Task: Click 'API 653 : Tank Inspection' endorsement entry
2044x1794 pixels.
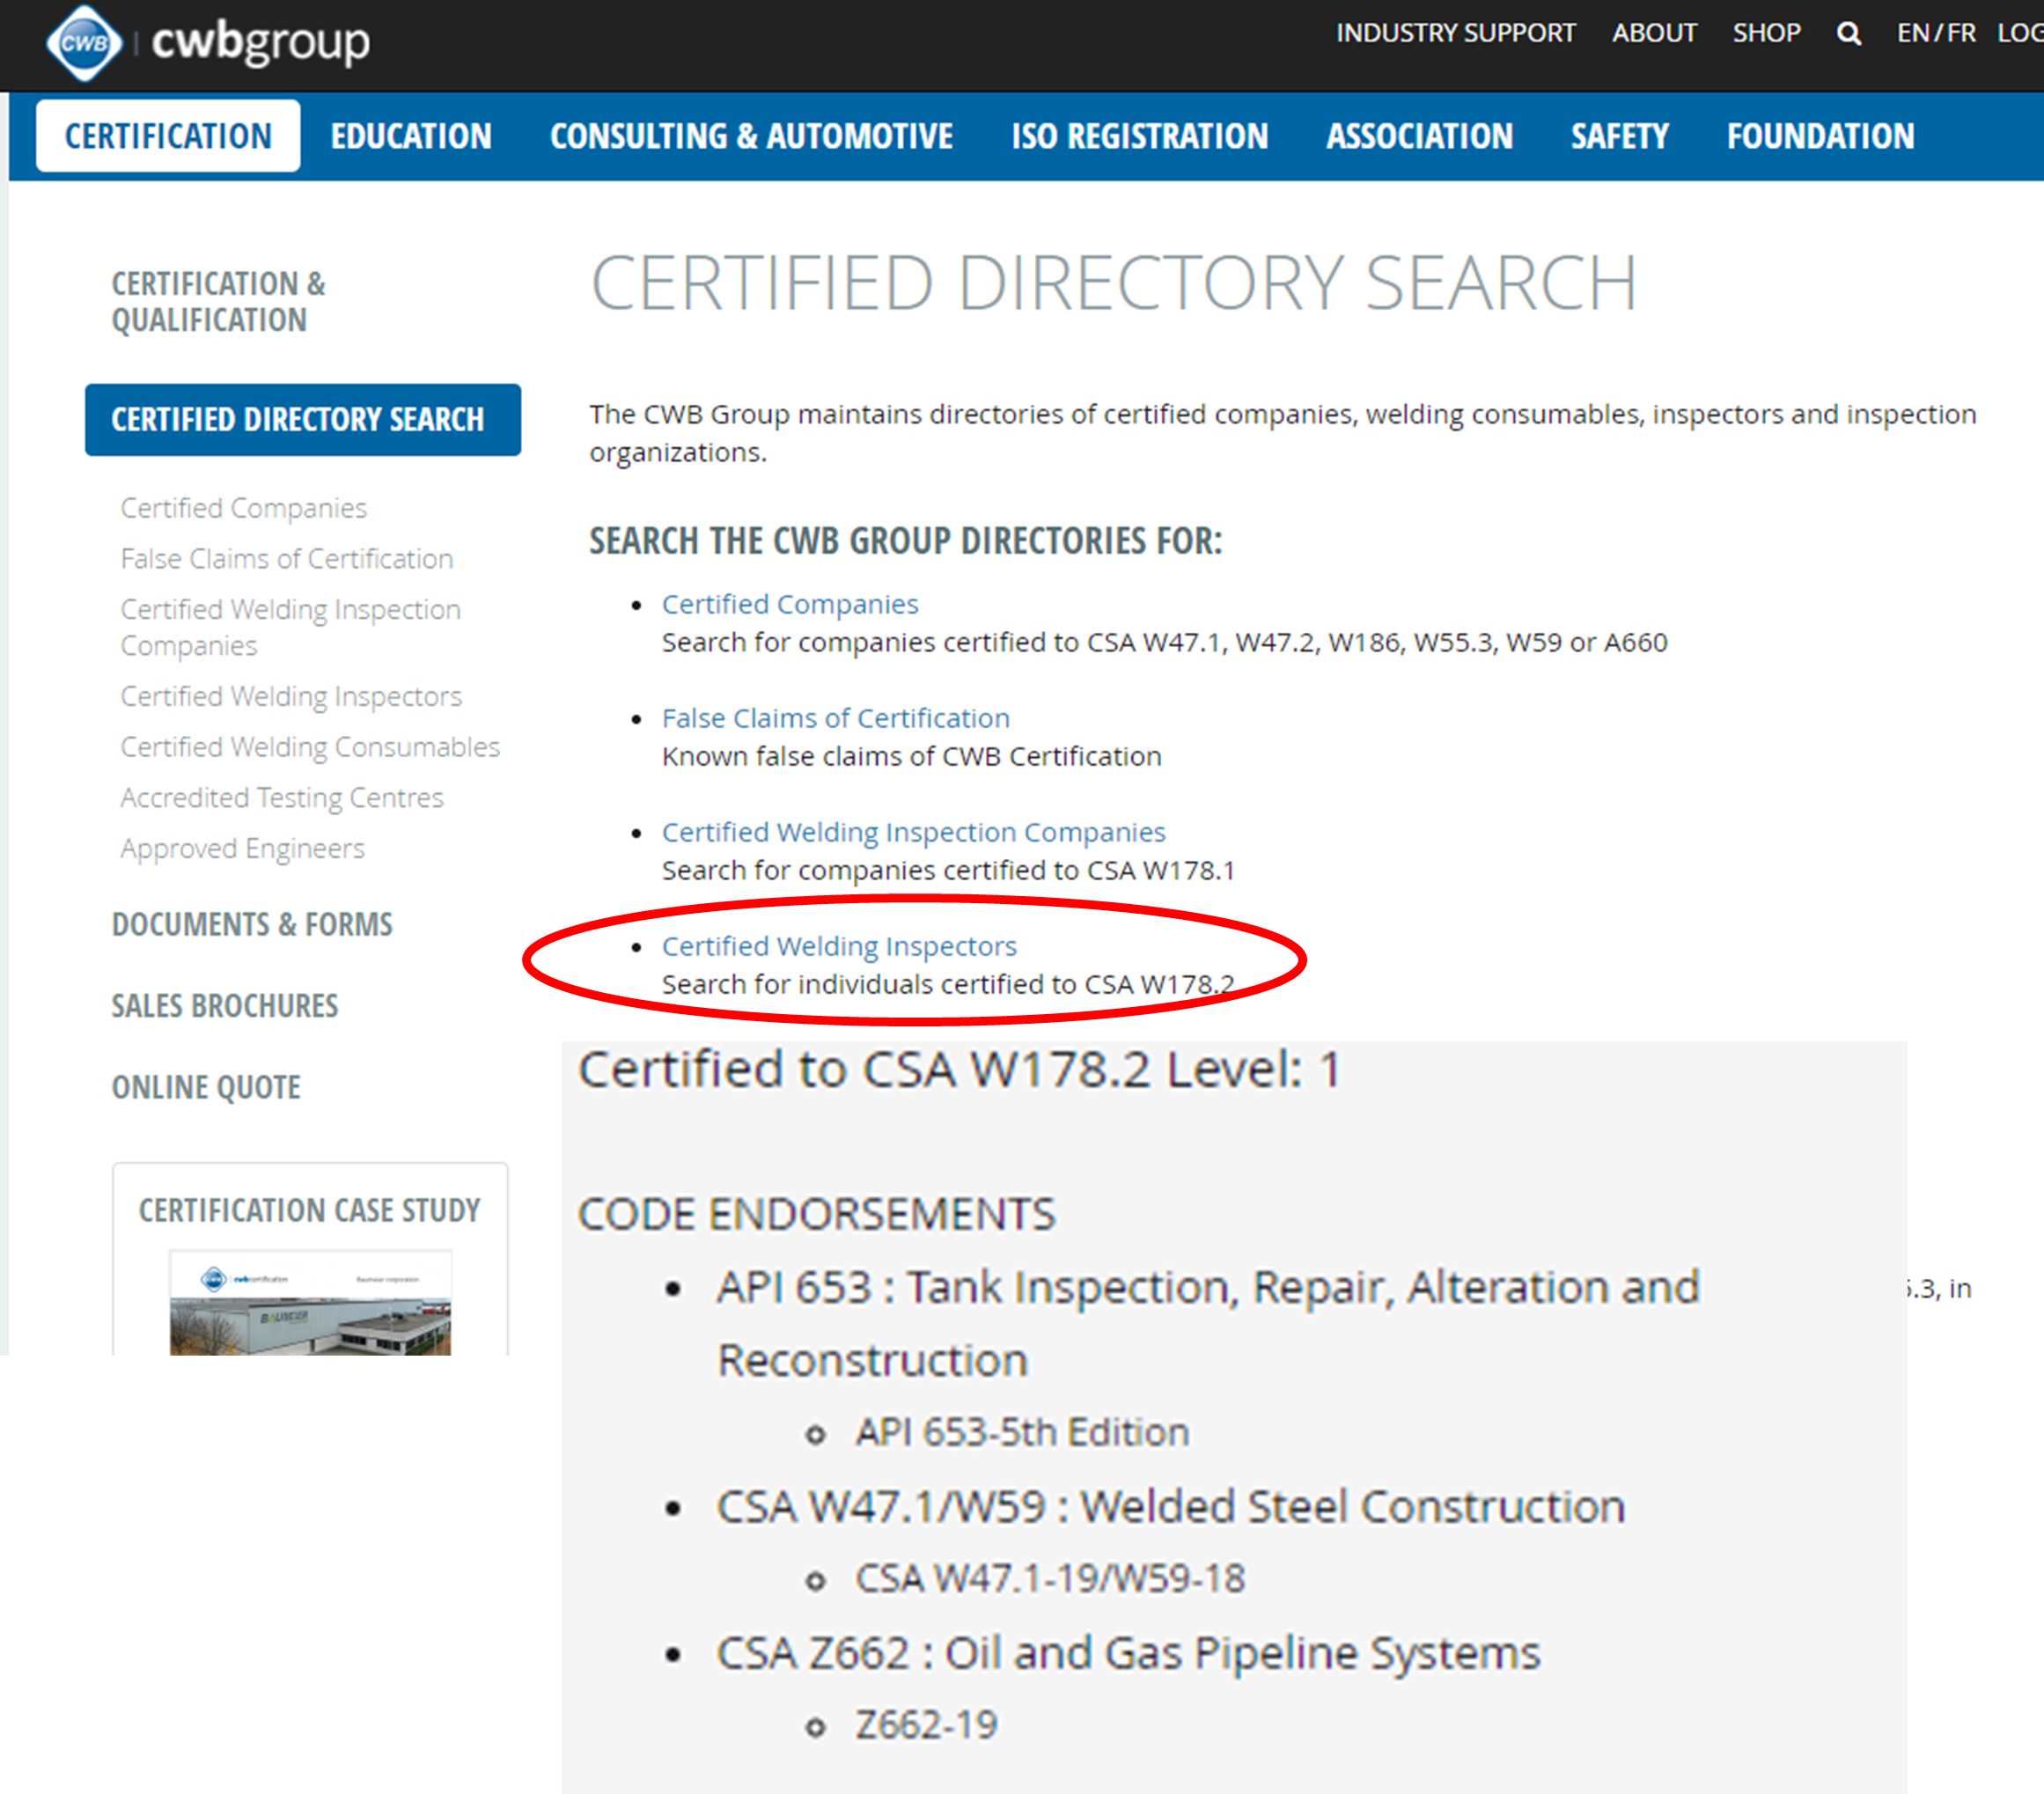Action: (x=1208, y=1324)
